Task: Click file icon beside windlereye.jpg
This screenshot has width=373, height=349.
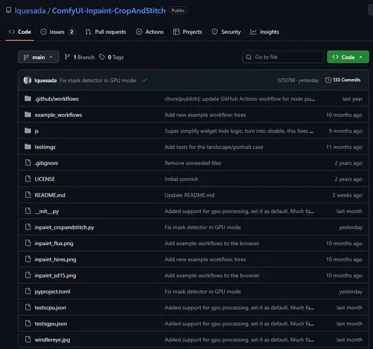Action: point(28,339)
